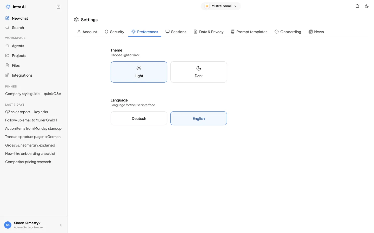
Task: Open Files in the workspace
Action: coord(34,65)
